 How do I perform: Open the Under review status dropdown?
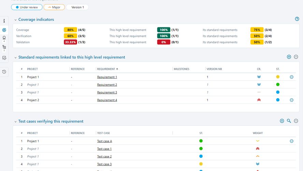pyautogui.click(x=27, y=7)
